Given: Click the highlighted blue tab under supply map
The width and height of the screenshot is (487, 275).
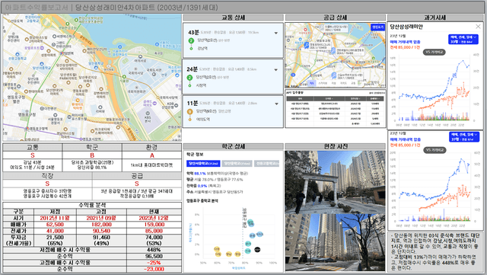Looking at the screenshot, I should click(x=312, y=83).
